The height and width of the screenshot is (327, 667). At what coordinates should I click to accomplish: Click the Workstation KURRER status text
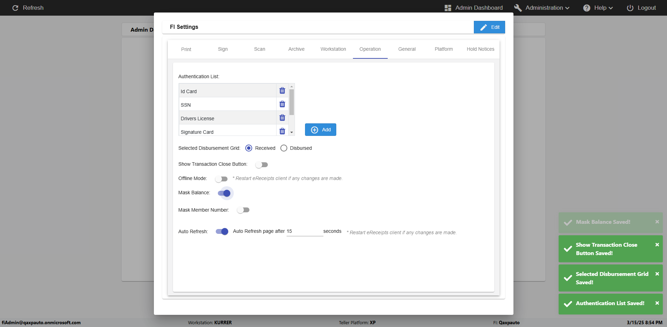pyautogui.click(x=210, y=322)
